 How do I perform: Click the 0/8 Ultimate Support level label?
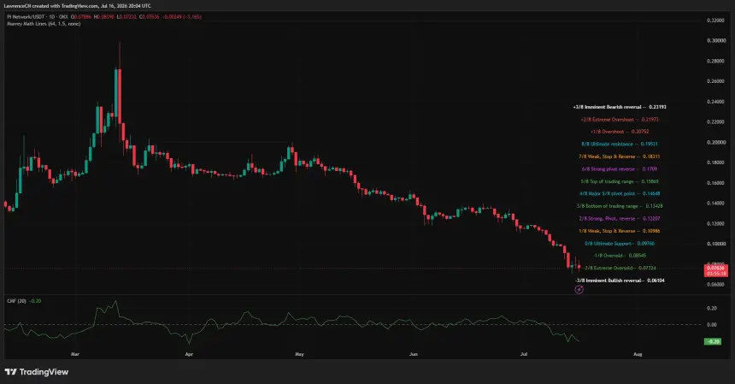coord(620,244)
